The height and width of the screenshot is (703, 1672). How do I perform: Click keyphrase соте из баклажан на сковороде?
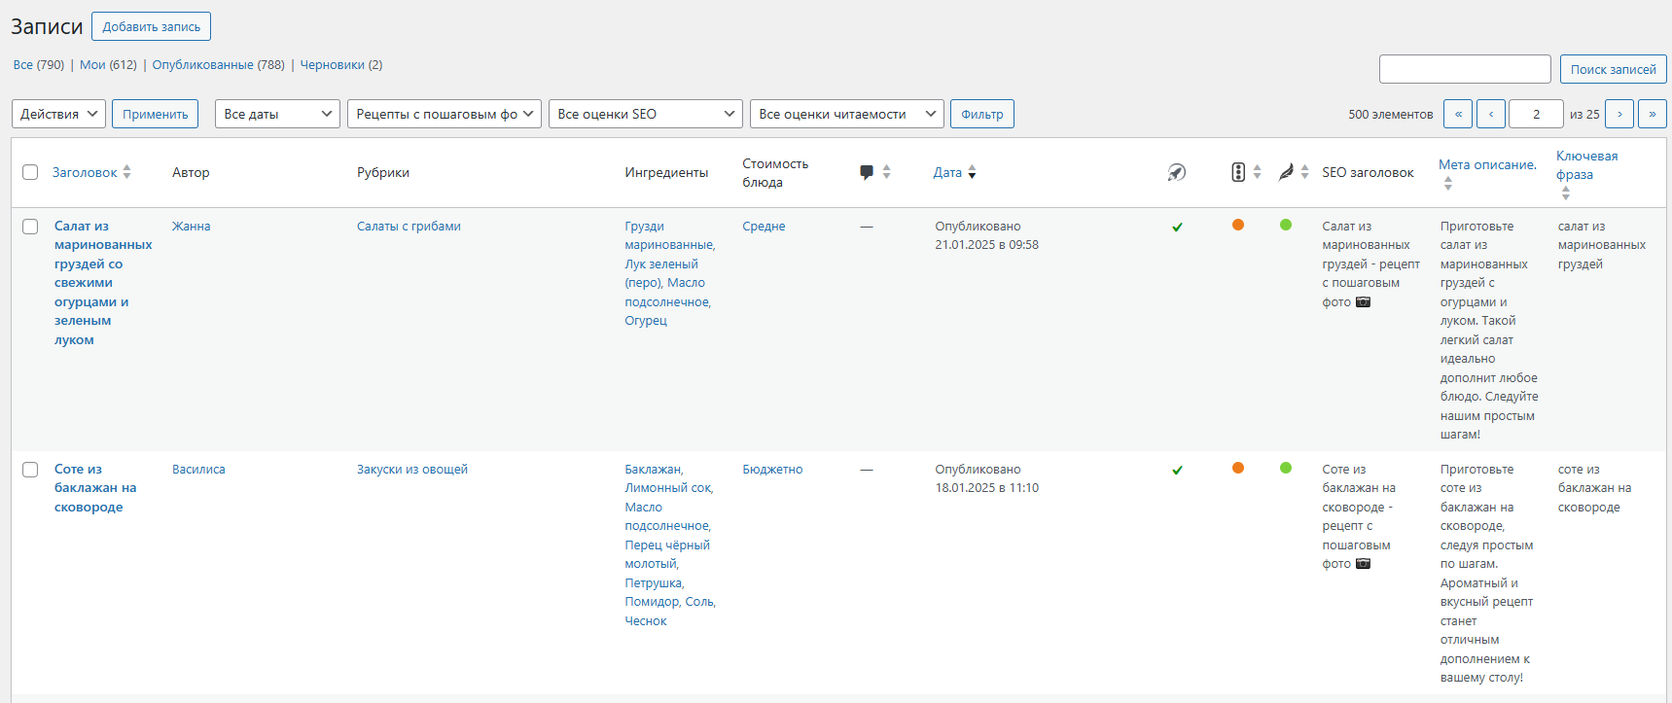pyautogui.click(x=1594, y=488)
